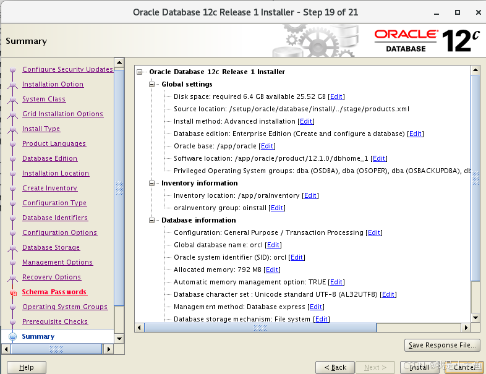
Task: Open the Configuration Options step
Action: [x=59, y=232]
